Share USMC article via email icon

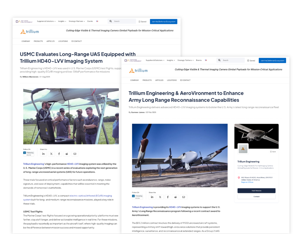click(75, 154)
